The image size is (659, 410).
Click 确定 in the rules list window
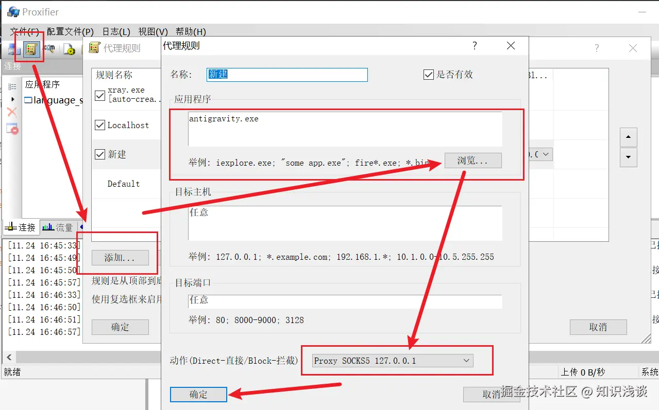[x=120, y=327]
